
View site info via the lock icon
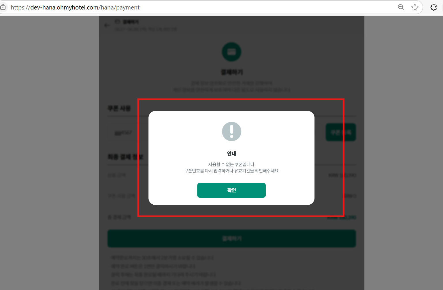click(x=3, y=7)
